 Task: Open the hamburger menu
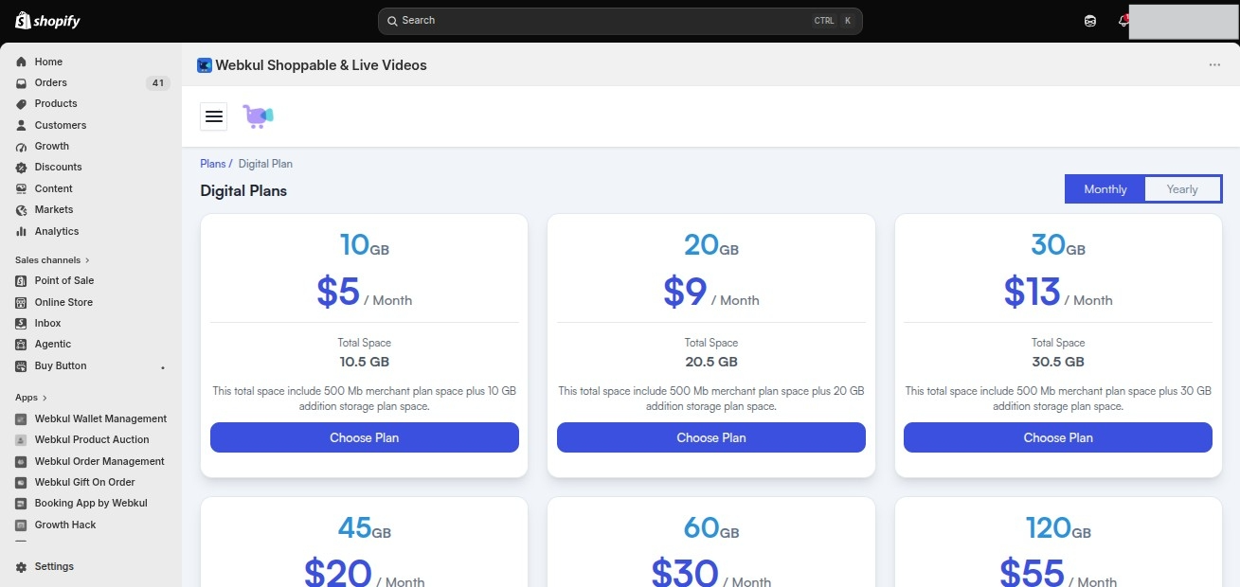(x=214, y=116)
